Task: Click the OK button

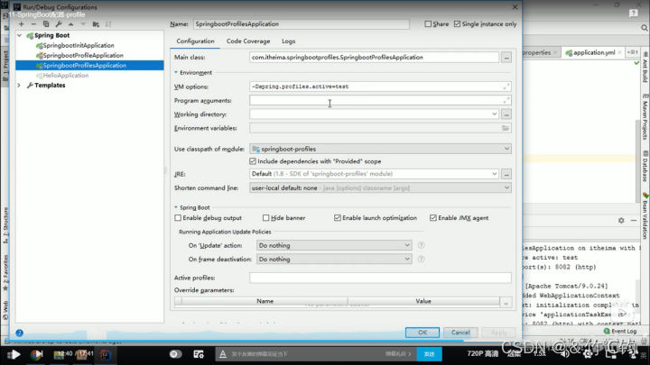Action: click(x=422, y=333)
